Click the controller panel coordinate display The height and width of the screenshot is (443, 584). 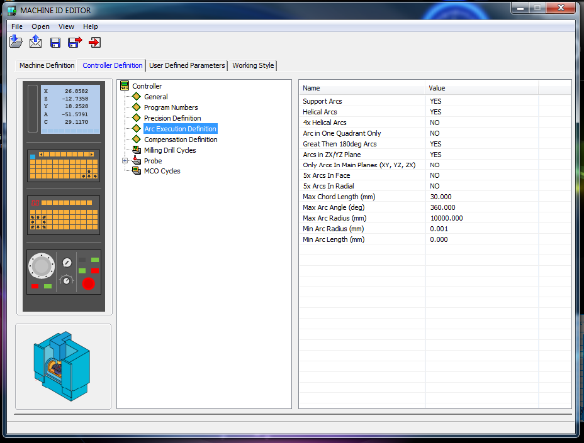click(70, 109)
